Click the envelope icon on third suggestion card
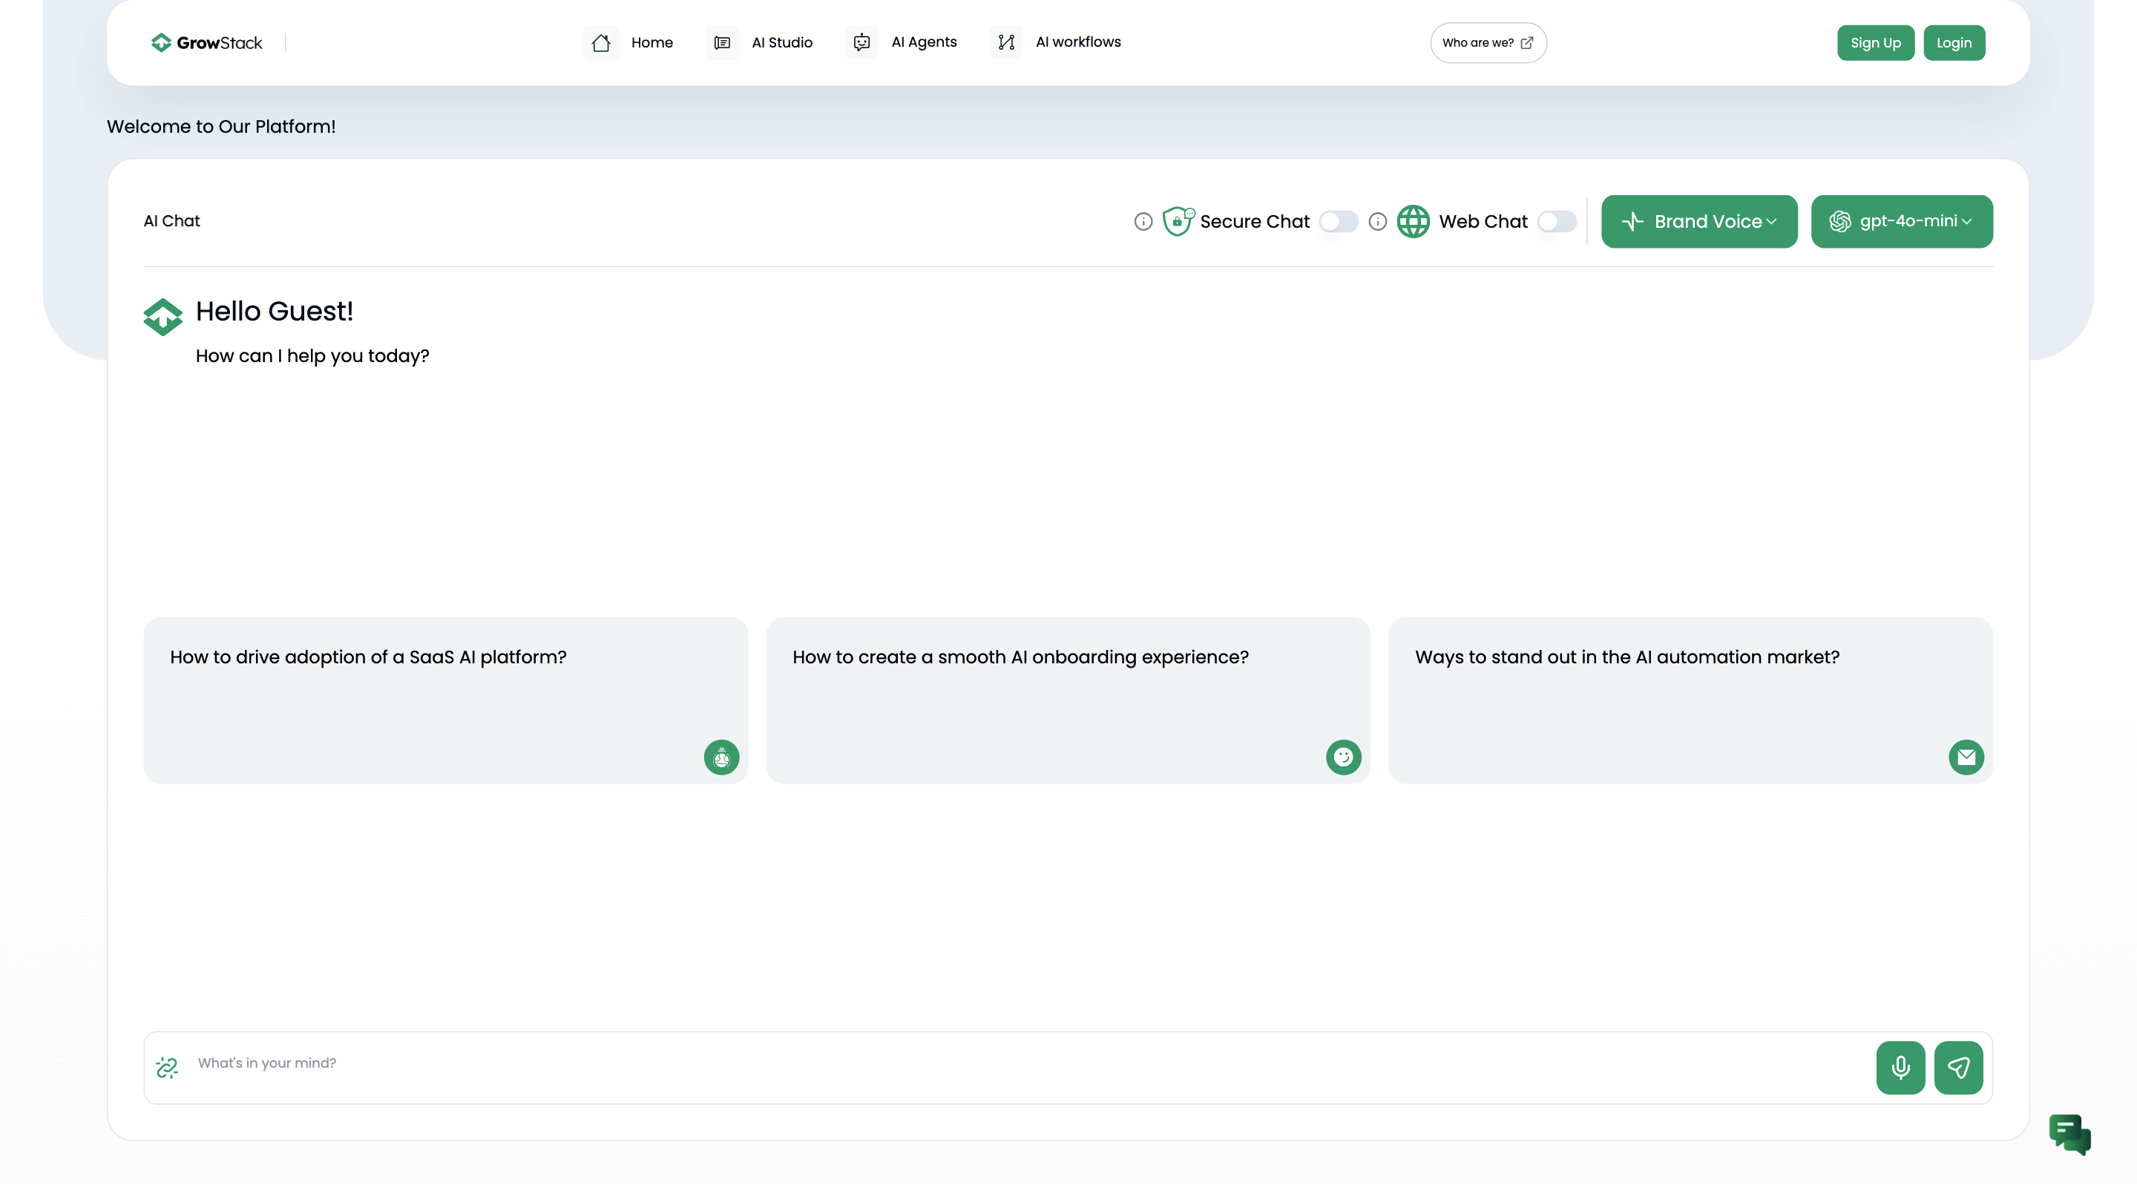Viewport: 2137px width, 1202px height. click(1966, 757)
